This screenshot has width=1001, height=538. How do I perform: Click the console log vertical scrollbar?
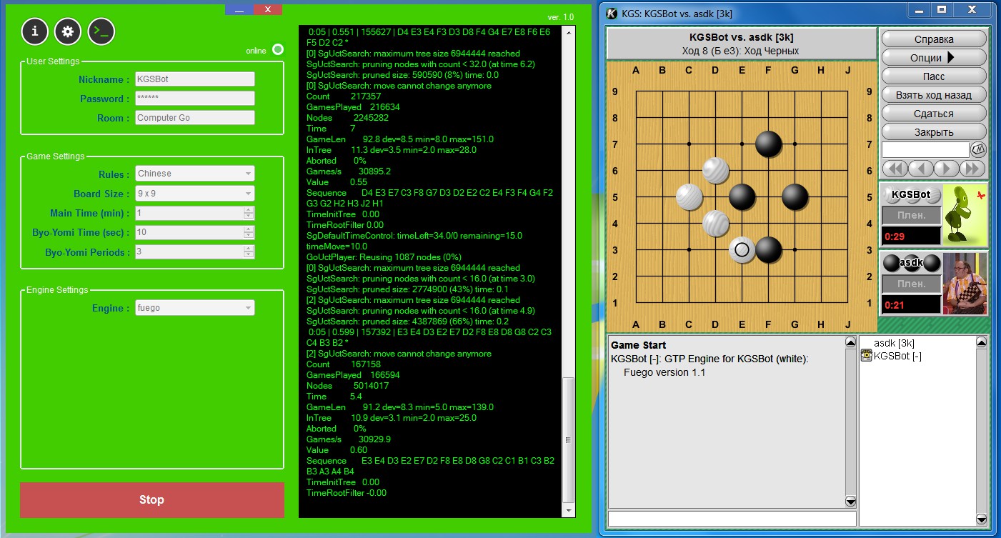568,272
